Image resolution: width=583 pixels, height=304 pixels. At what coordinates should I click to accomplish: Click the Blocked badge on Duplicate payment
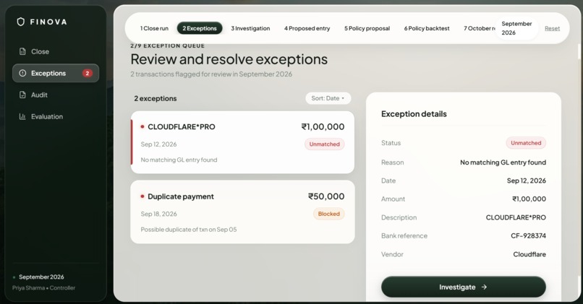click(328, 214)
